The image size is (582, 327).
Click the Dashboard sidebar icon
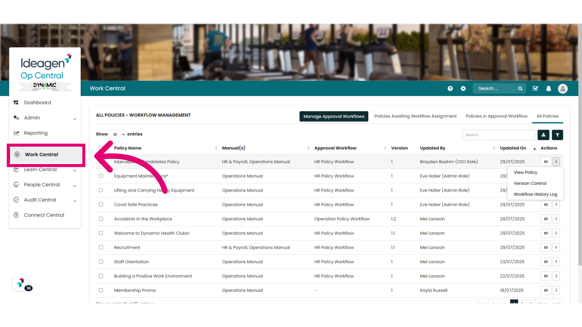(16, 102)
